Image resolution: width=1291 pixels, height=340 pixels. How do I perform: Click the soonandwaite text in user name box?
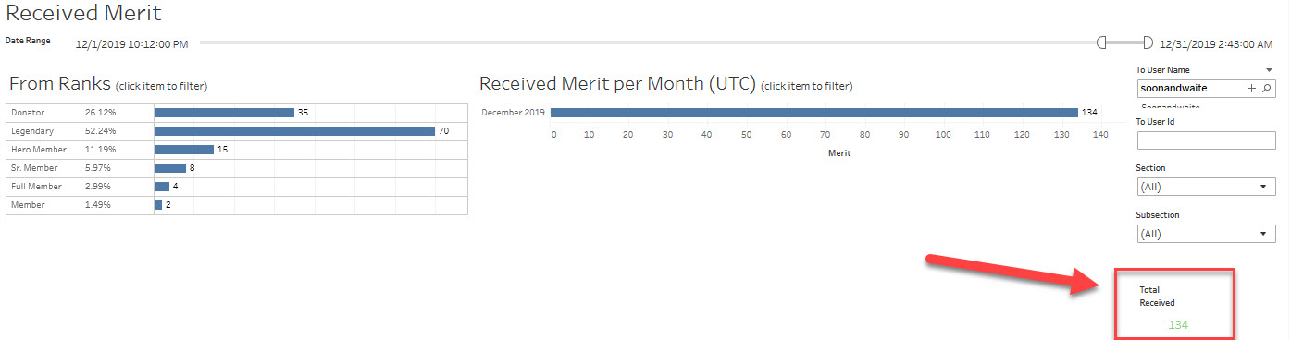click(1173, 88)
